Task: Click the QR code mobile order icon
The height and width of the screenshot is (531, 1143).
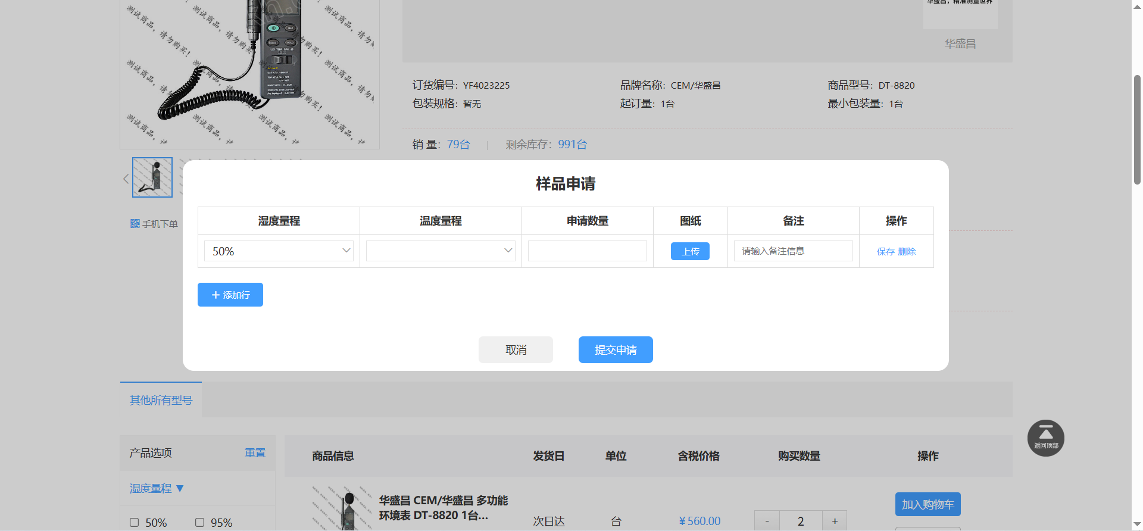Action: coord(135,224)
